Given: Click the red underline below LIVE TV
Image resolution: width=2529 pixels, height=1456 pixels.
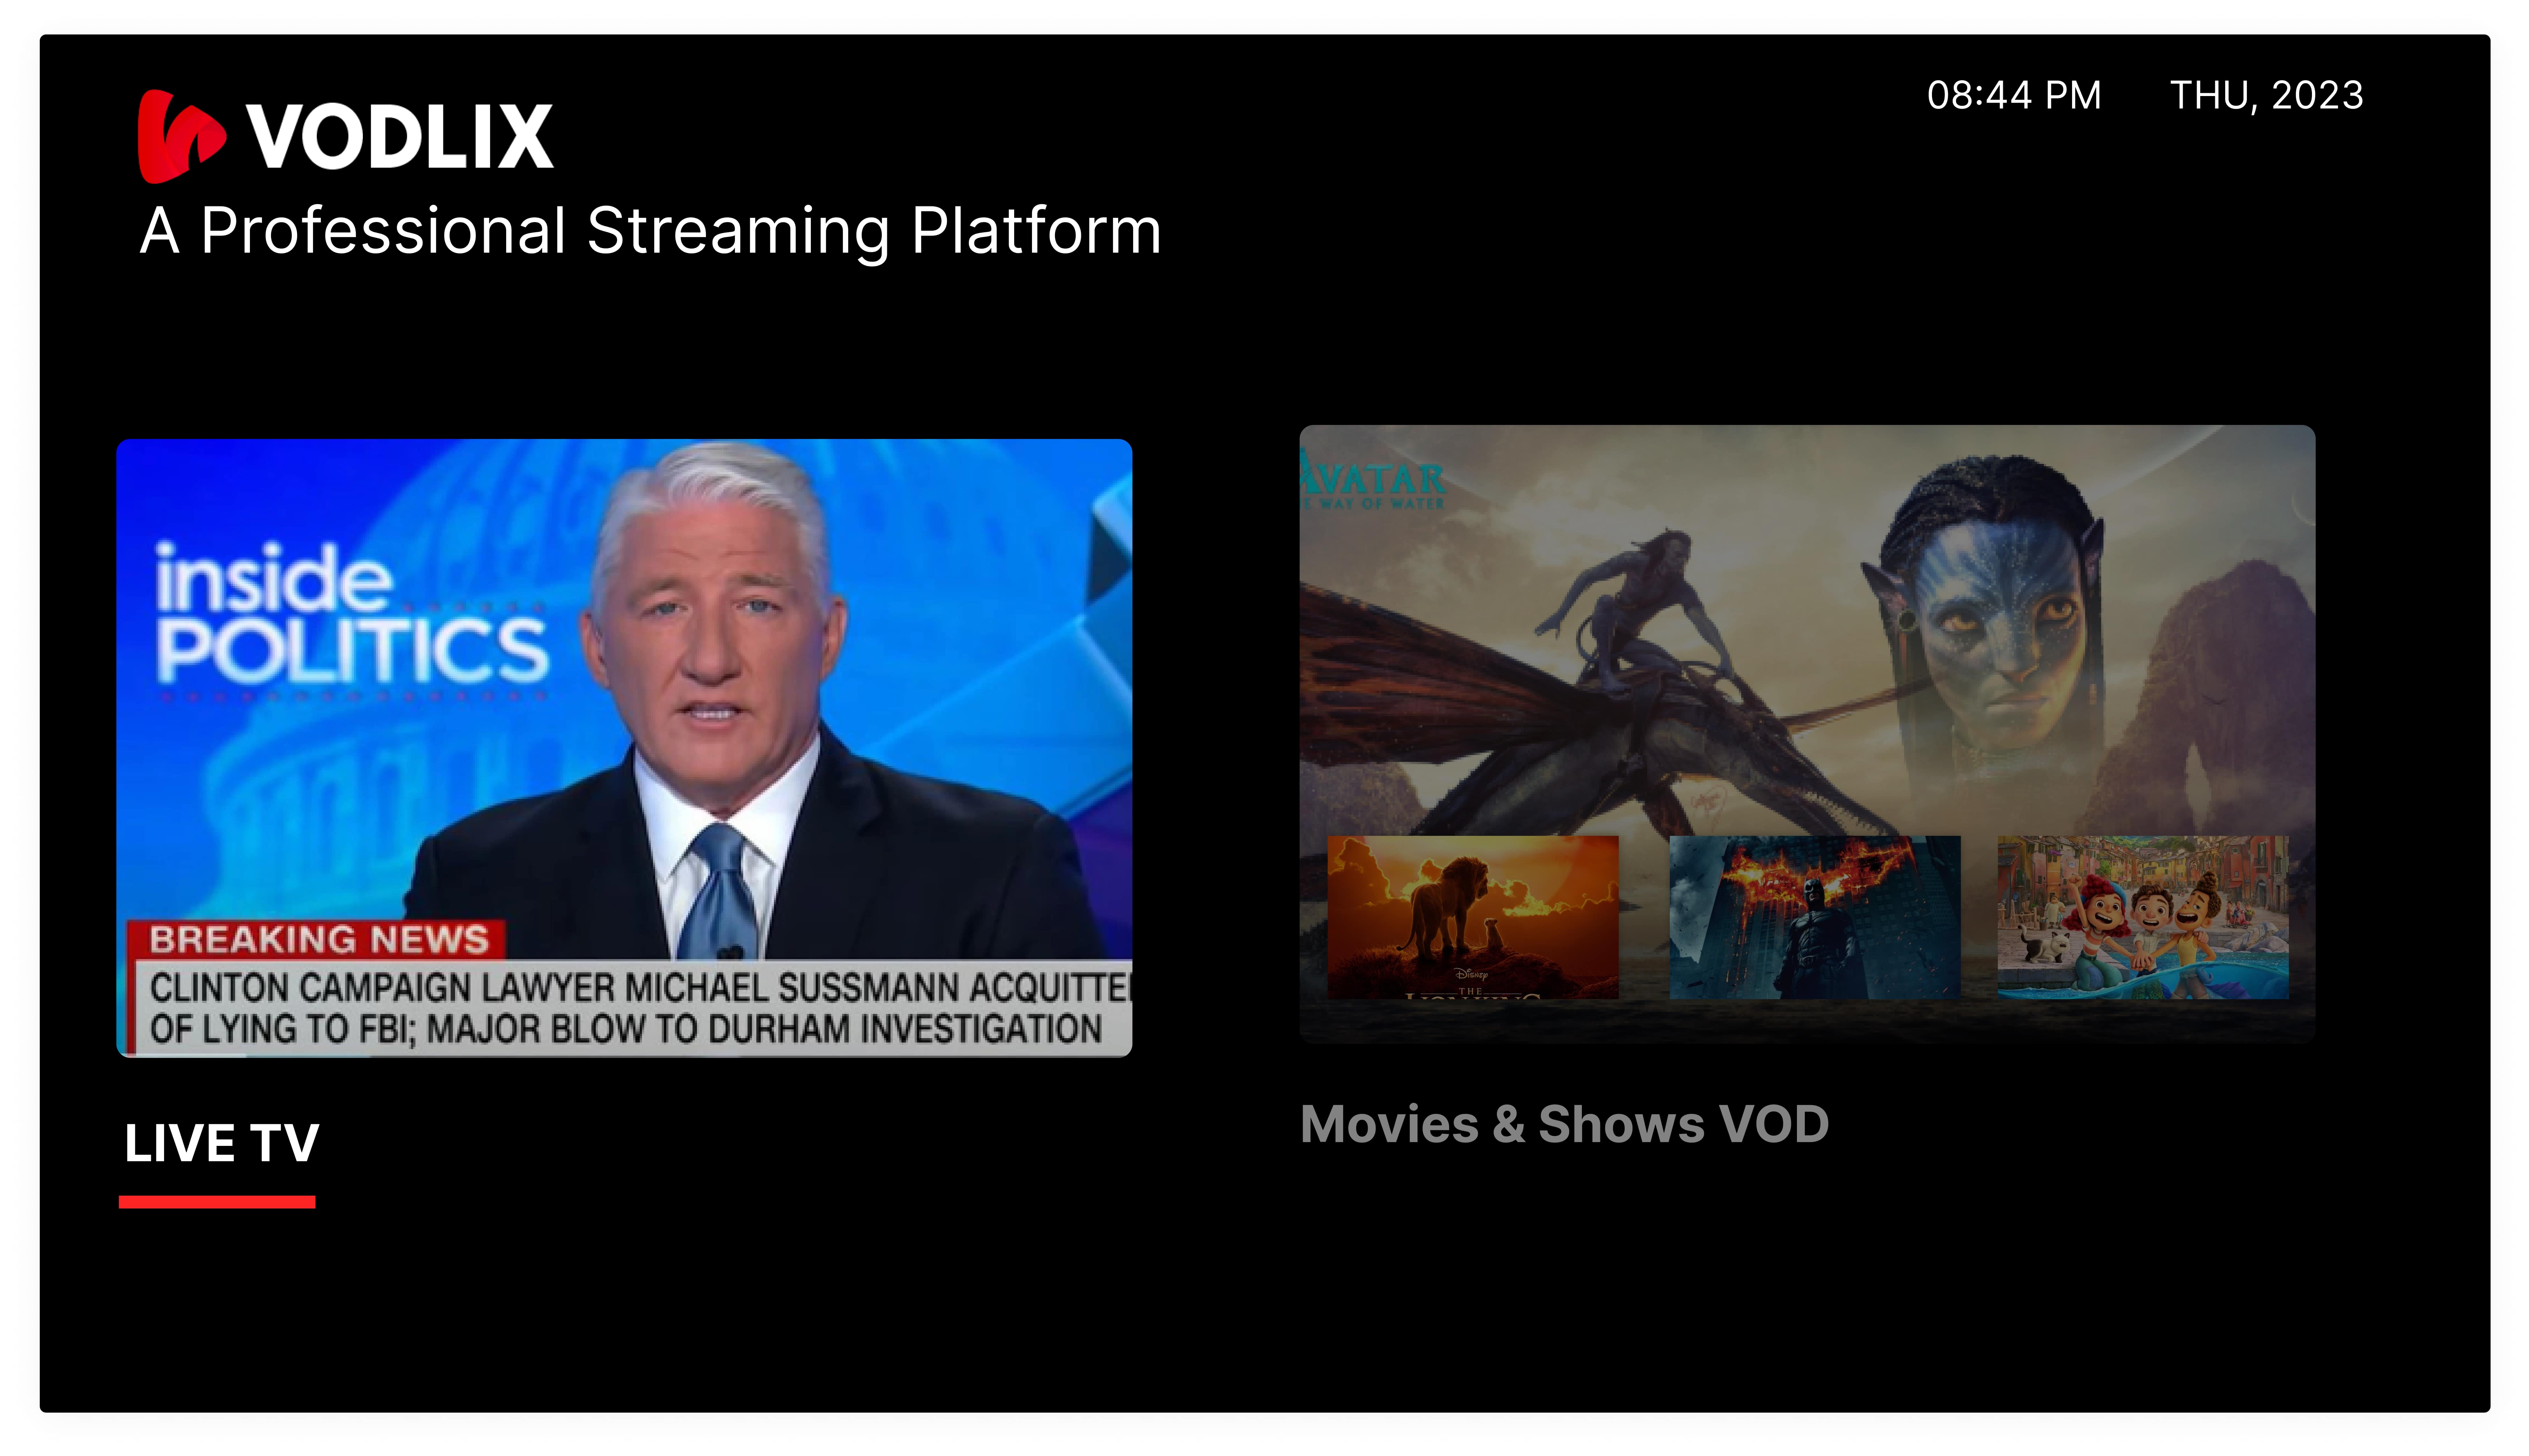Looking at the screenshot, I should click(217, 1202).
